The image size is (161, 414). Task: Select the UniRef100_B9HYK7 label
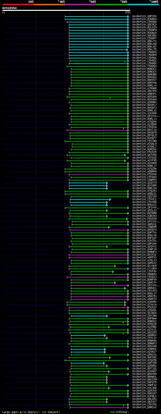pos(144,80)
